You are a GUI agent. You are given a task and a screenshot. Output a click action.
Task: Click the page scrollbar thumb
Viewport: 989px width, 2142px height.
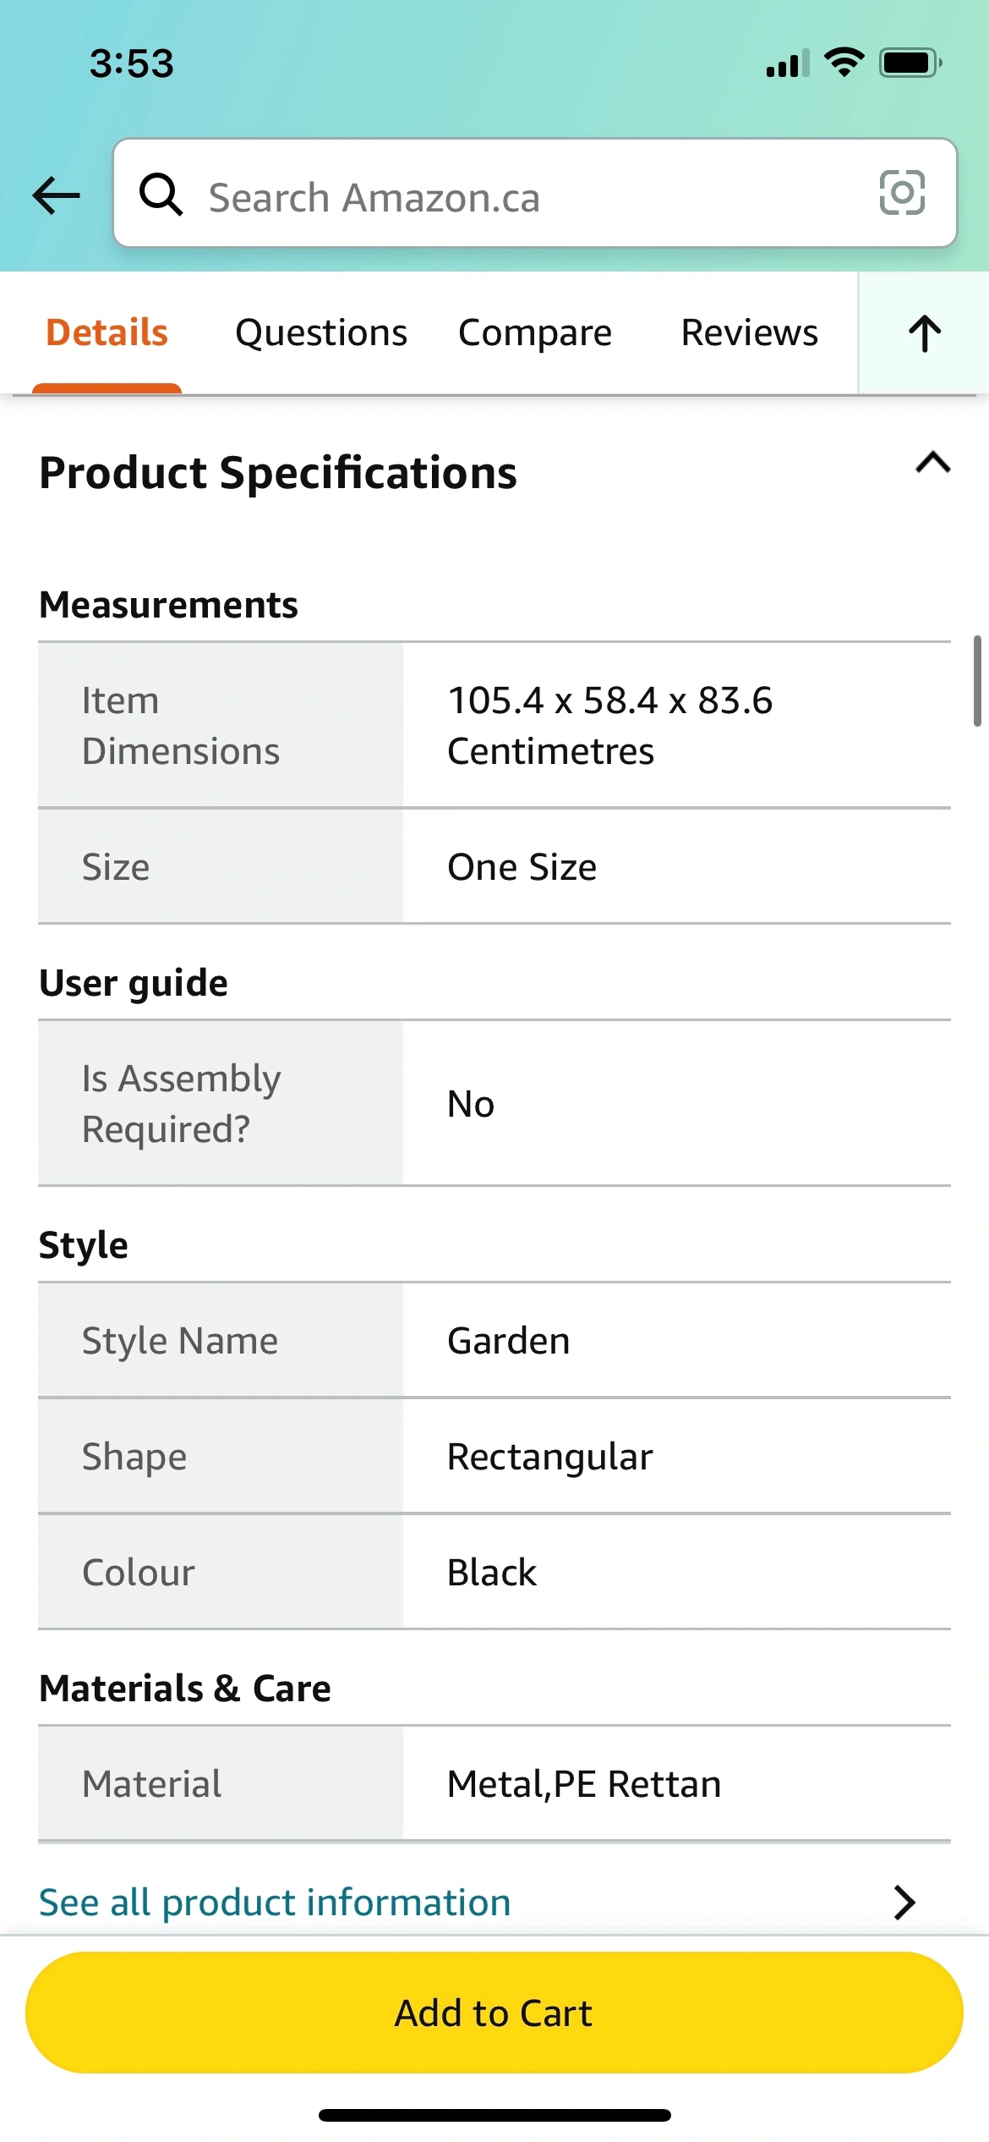coord(977,681)
